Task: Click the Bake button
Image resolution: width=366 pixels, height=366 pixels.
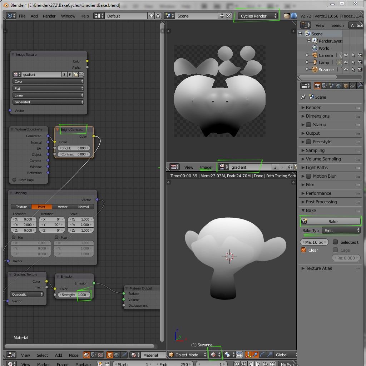Action: pos(331,221)
